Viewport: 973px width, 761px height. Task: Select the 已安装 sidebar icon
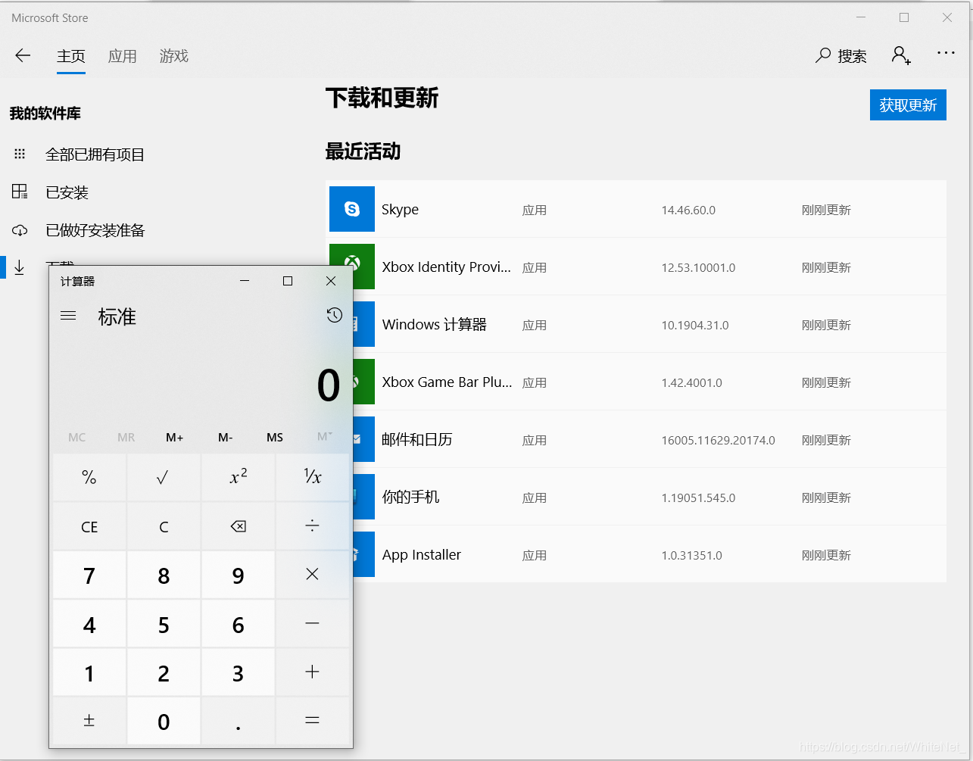pos(20,192)
